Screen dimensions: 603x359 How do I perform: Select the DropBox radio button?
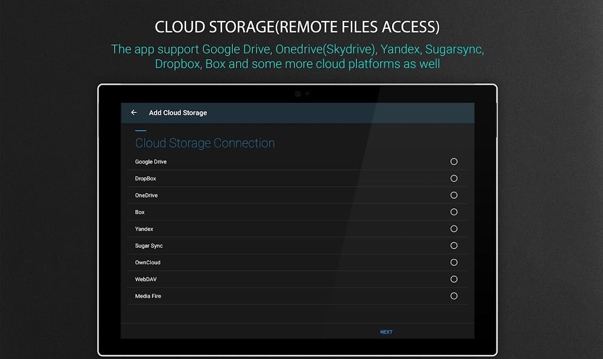coord(454,178)
